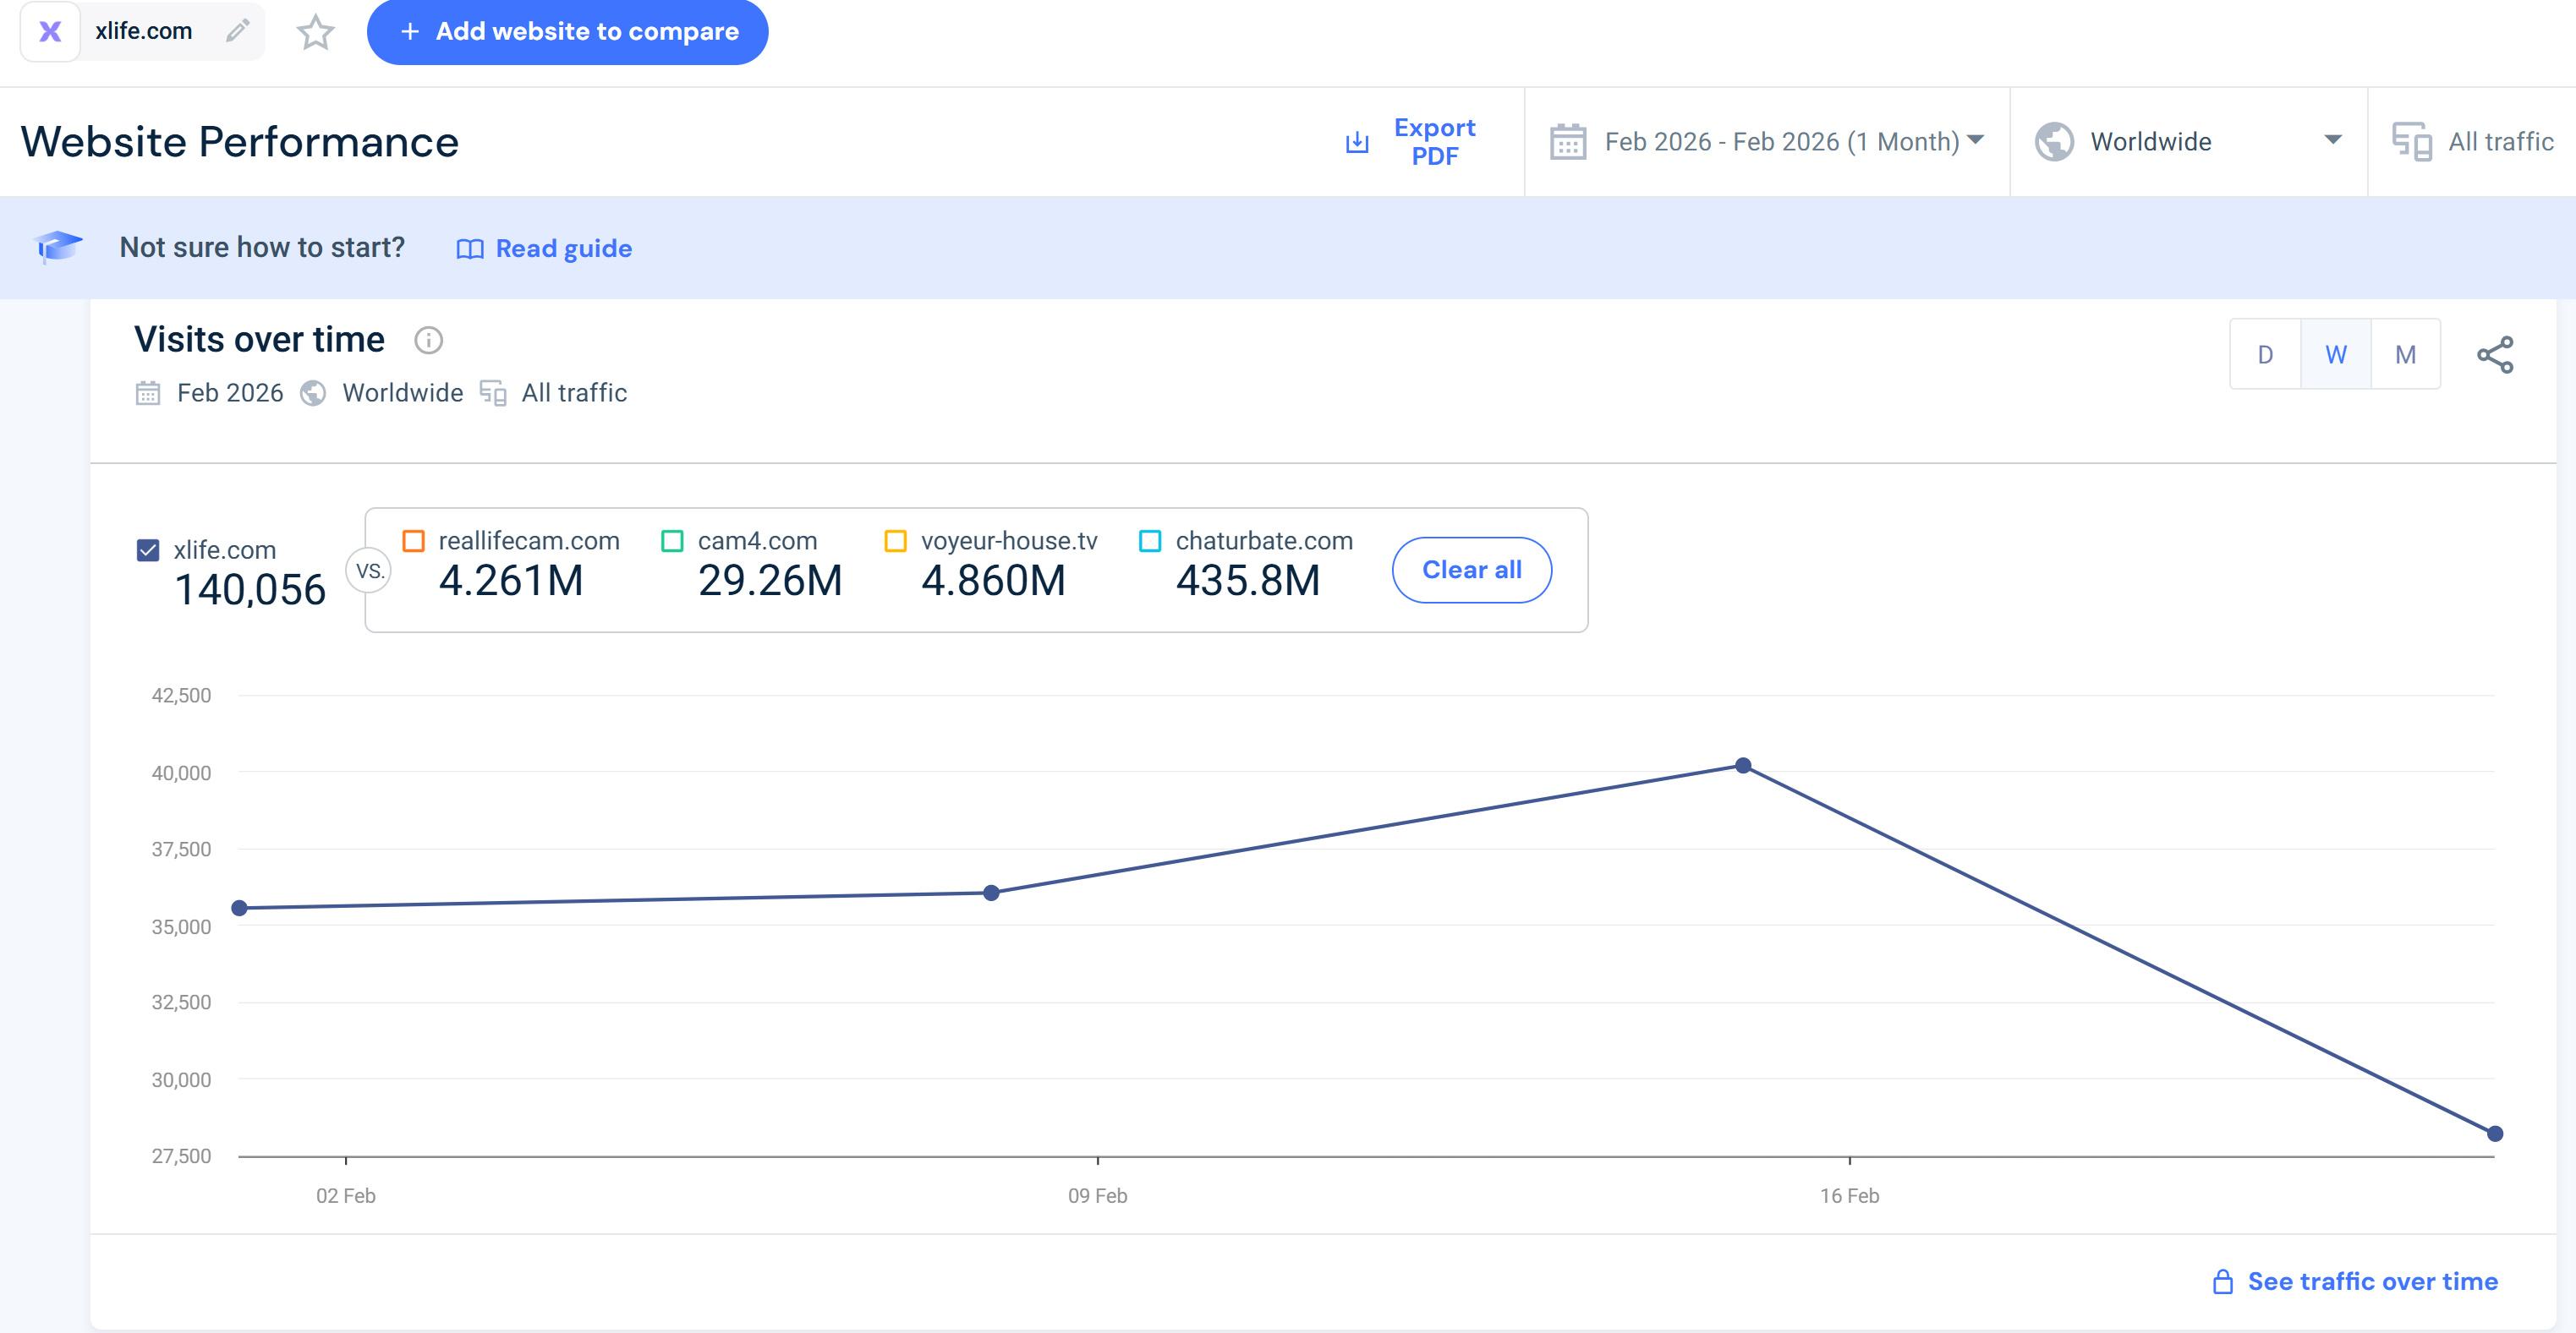Click the Clear all button
2576x1333 pixels.
coord(1471,570)
